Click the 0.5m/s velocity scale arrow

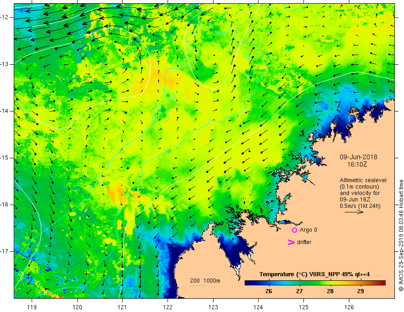[x=354, y=212]
